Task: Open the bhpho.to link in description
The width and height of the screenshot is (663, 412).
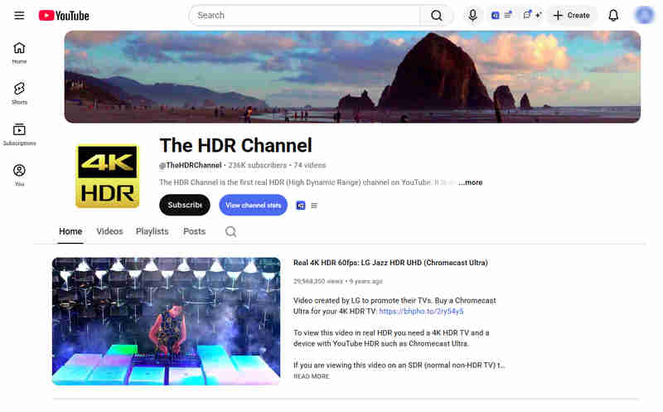Action: point(421,312)
